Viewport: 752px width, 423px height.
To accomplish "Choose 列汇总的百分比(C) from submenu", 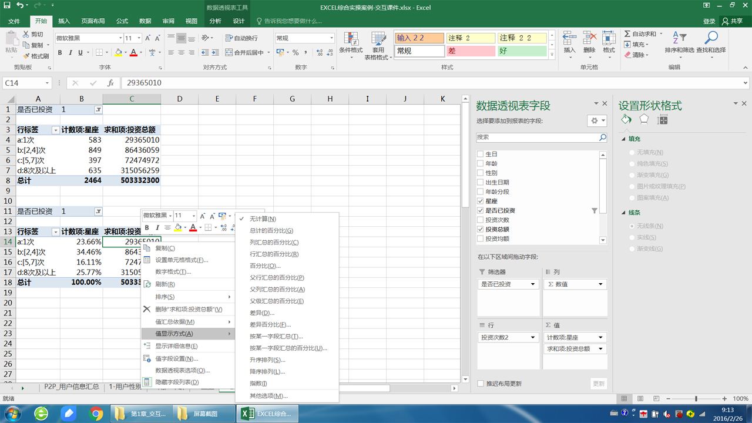I will point(274,243).
